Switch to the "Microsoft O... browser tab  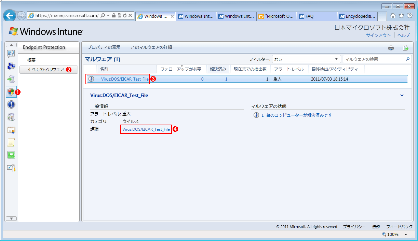[277, 16]
